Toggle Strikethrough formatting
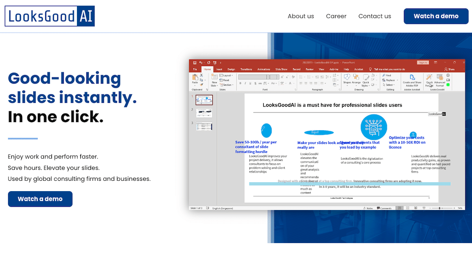 point(260,84)
